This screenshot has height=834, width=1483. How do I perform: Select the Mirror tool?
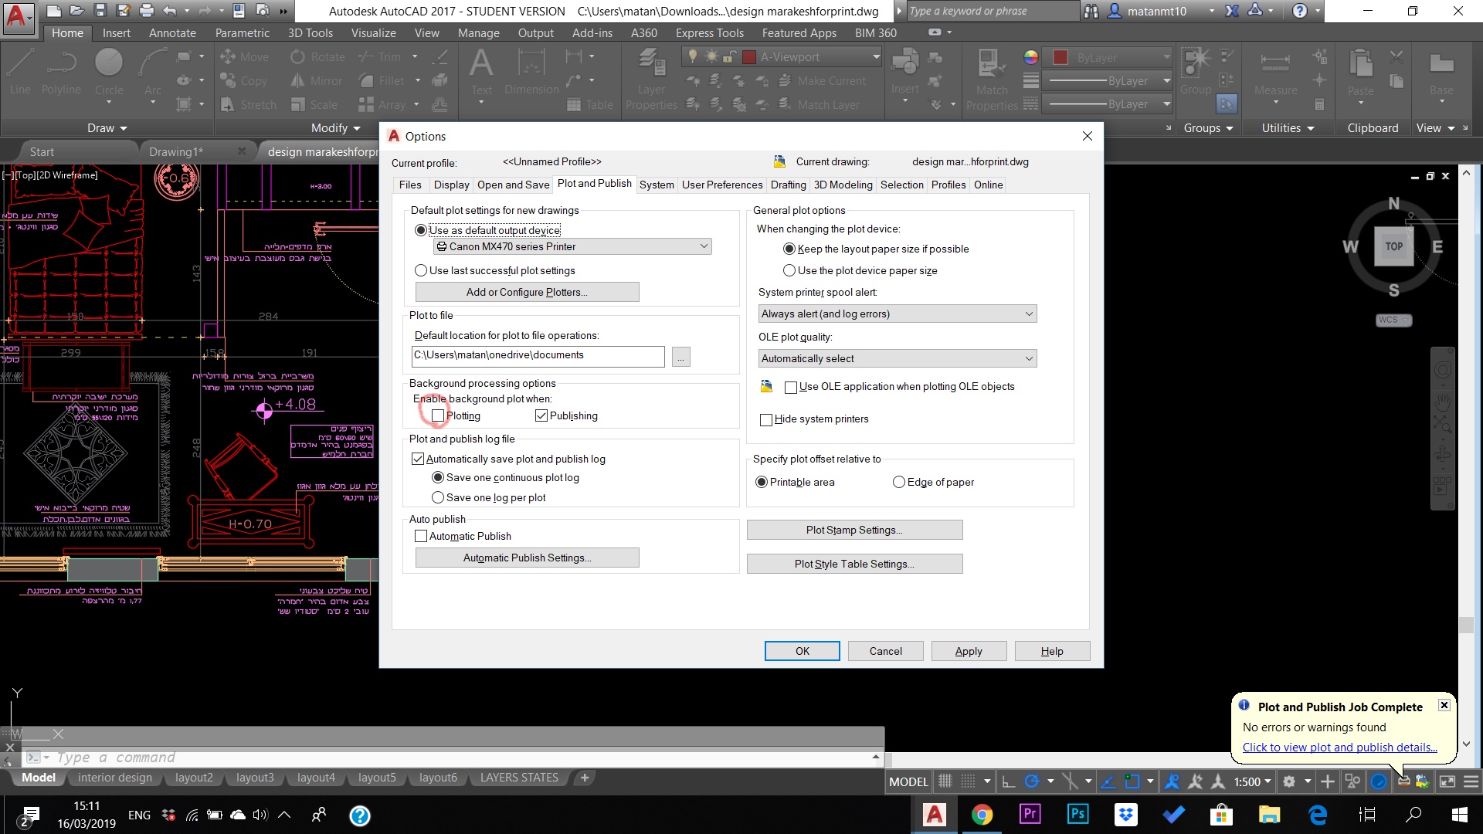(x=315, y=80)
